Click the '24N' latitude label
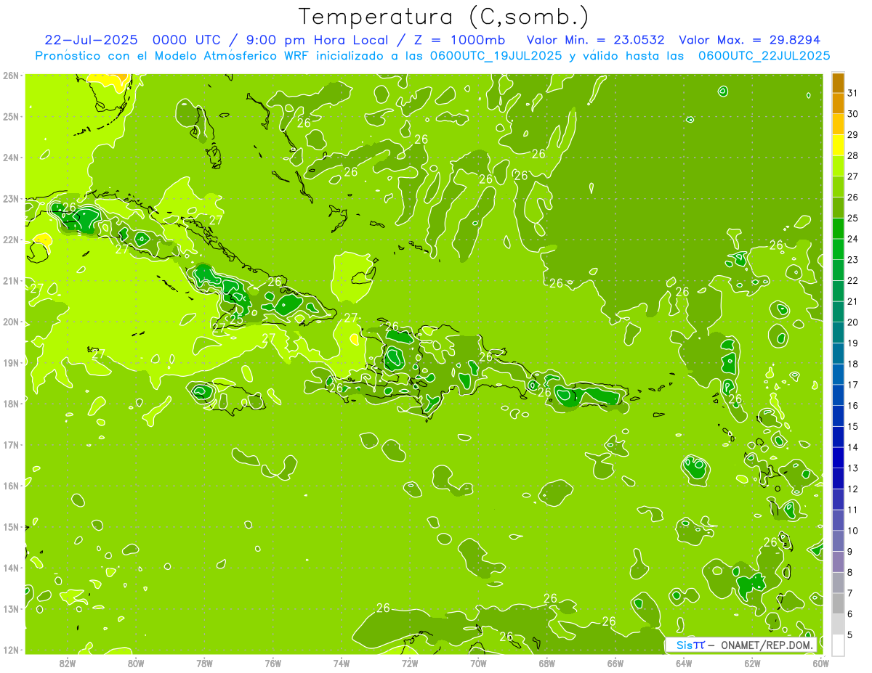 [11, 158]
